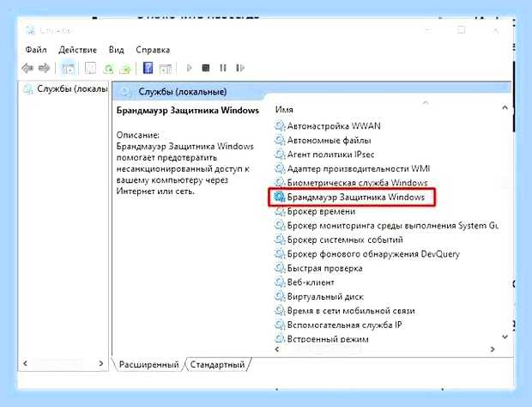Click the Export list toolbar icon
This screenshot has height=407, width=532.
pos(125,68)
